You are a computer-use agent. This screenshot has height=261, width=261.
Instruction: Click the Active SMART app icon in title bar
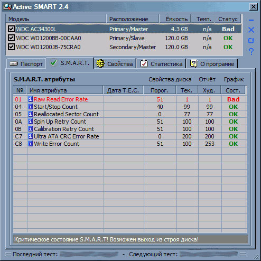(7, 7)
